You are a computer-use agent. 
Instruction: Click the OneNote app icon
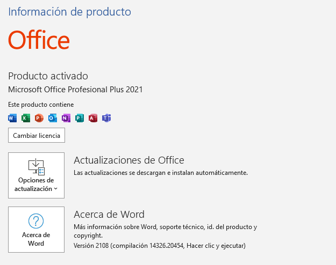(66, 118)
